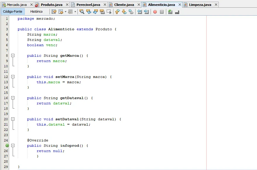Image resolution: width=257 pixels, height=170 pixels.
Task: Click Find Next Occurrence arrow icon
Action: [95, 11]
